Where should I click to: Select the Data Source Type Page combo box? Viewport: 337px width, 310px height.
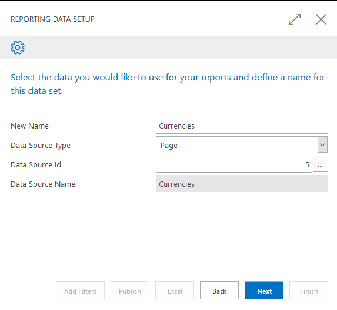coord(242,145)
